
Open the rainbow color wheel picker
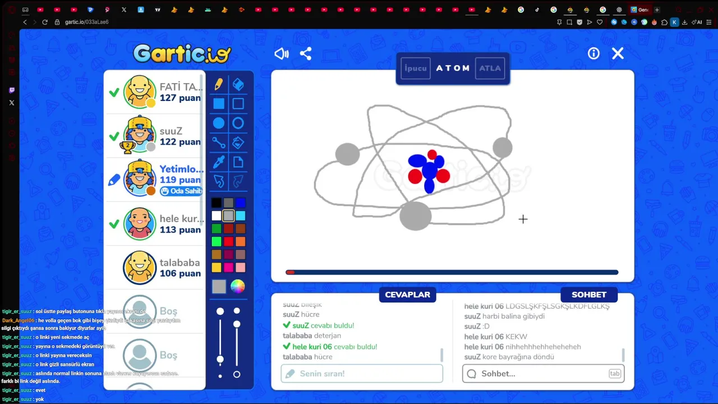[x=238, y=286]
